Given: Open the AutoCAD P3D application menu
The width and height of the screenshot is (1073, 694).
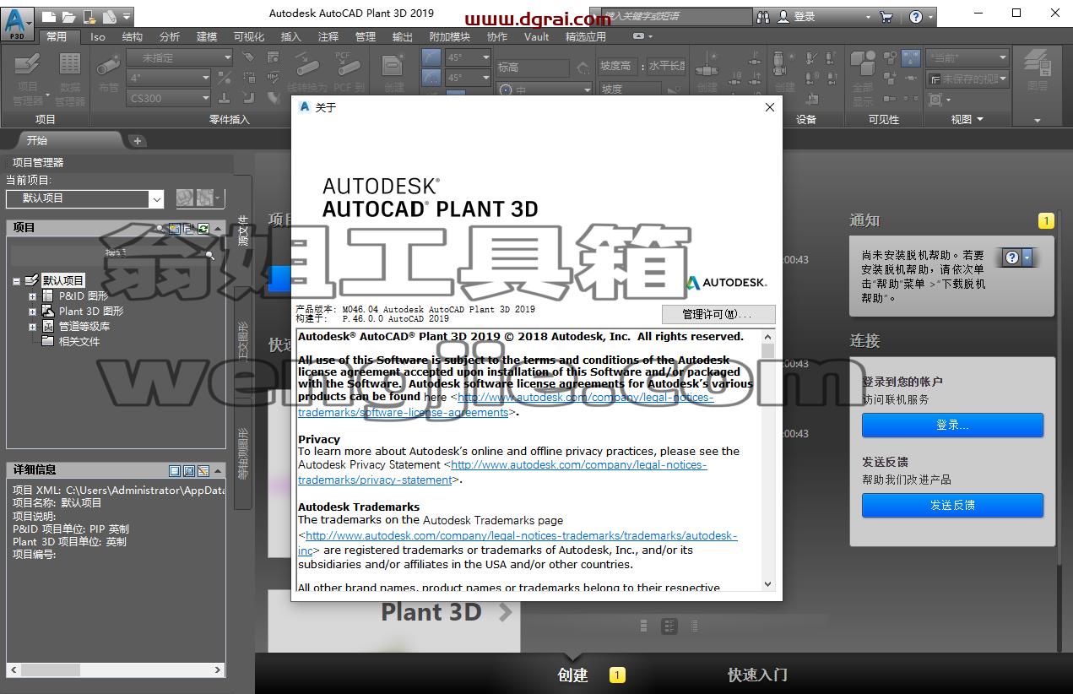Looking at the screenshot, I should click(x=17, y=20).
